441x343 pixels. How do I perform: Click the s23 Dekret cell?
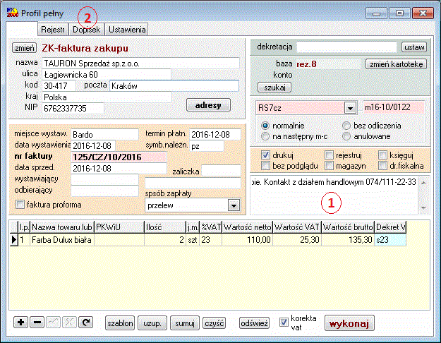coord(390,240)
